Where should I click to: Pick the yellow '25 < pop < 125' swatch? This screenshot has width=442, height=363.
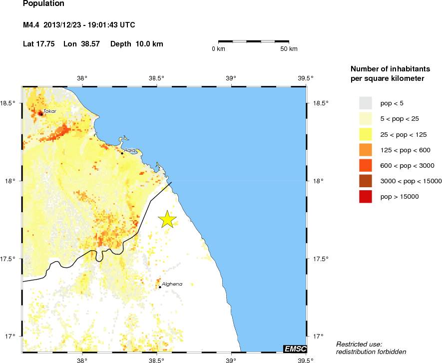pos(366,134)
